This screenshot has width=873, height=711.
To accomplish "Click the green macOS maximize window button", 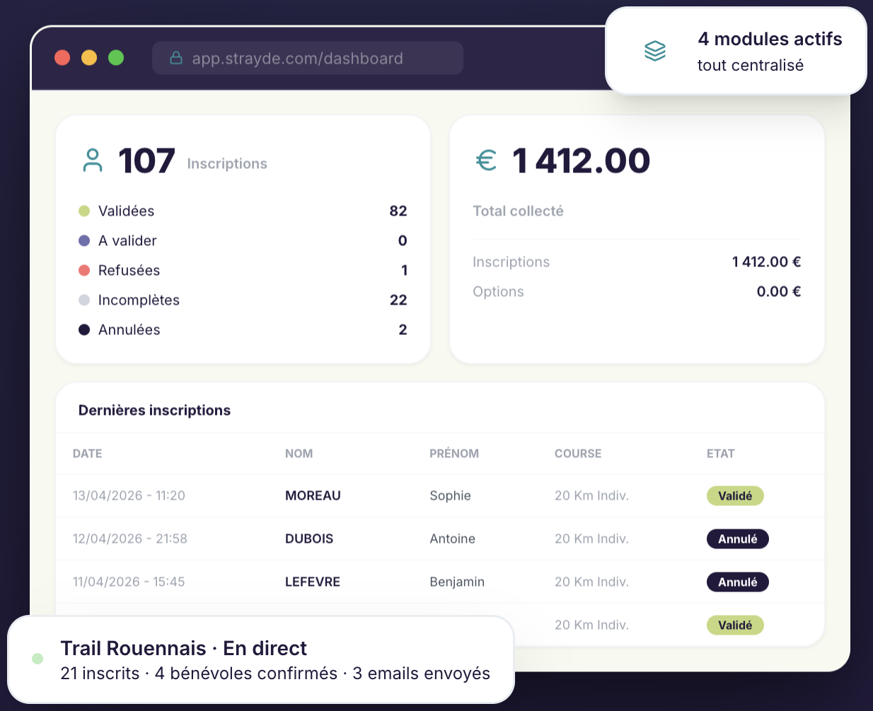I will pyautogui.click(x=116, y=58).
